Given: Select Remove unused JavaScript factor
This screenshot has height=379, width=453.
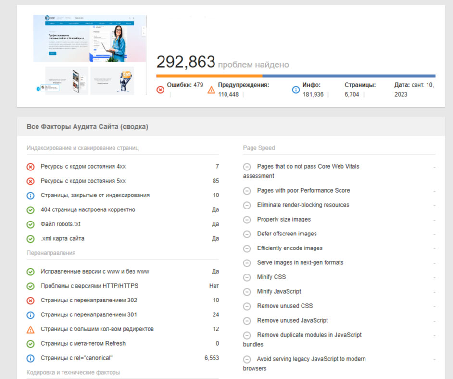Looking at the screenshot, I should [292, 321].
